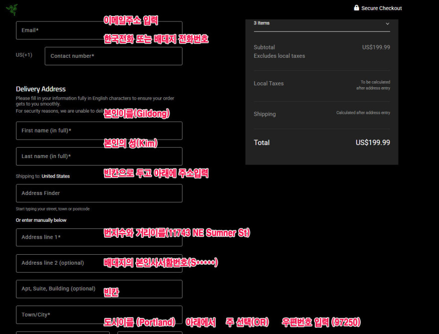The image size is (439, 334).
Task: Click the Secure Checkout label
Action: click(x=381, y=8)
